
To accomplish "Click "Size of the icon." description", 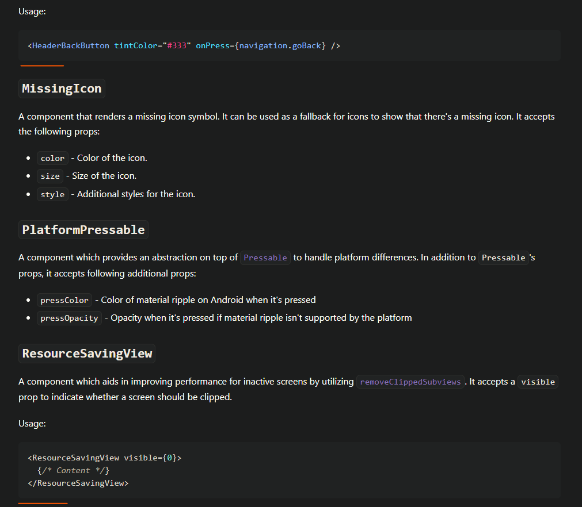I will pyautogui.click(x=104, y=176).
